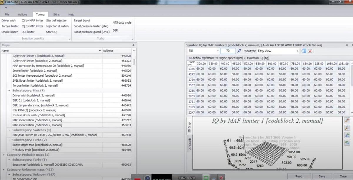
Task: Select the copy maps icon beside the Viewtype dropdown
Action: pos(304,51)
